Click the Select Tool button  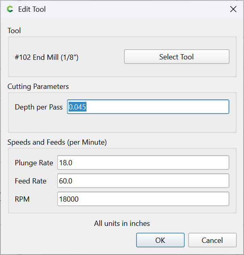pos(177,57)
